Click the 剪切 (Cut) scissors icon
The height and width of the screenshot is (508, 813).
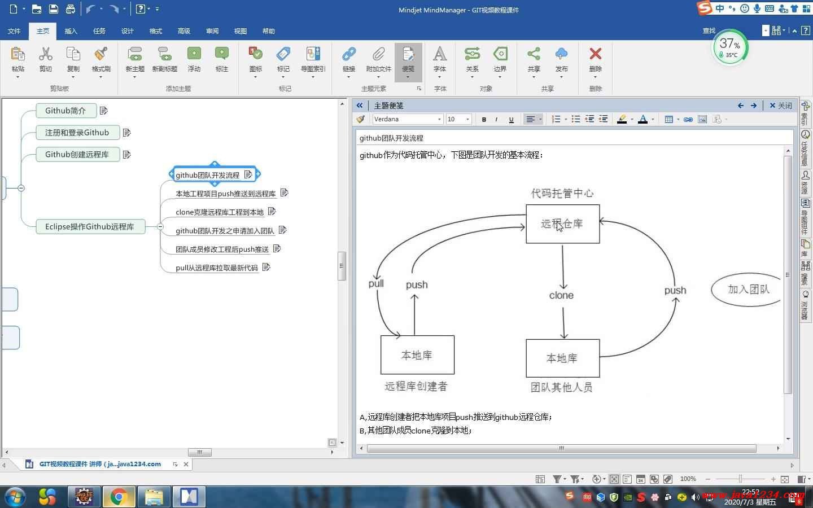pos(46,54)
